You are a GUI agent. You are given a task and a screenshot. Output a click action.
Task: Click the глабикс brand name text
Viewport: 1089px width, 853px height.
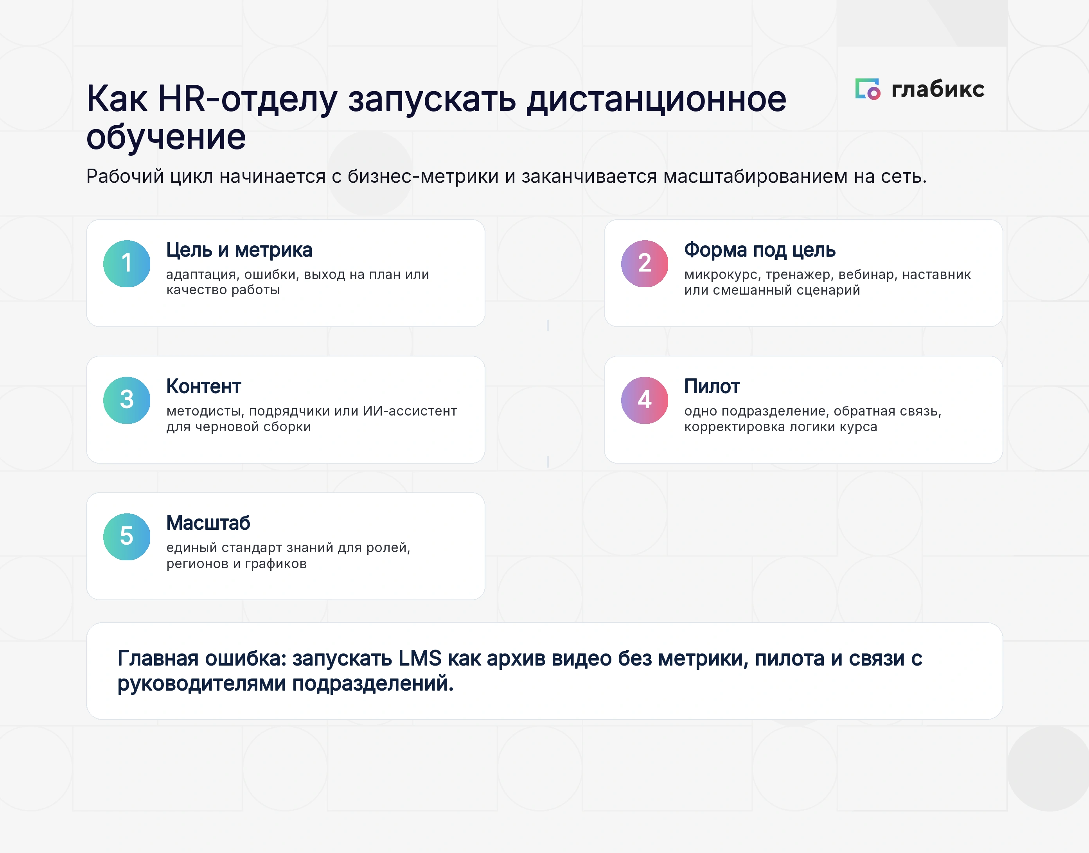938,89
